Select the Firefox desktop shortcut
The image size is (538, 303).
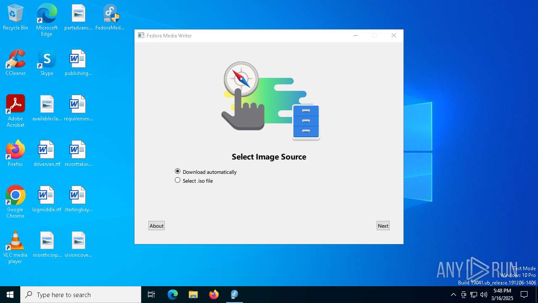[x=16, y=154]
